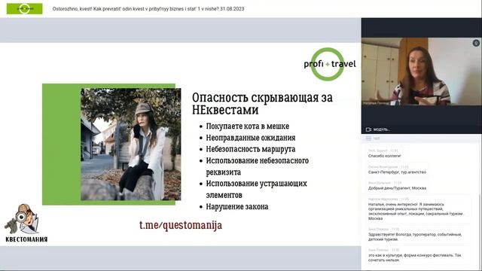Click the Квестомания detective logo

pos(26,223)
